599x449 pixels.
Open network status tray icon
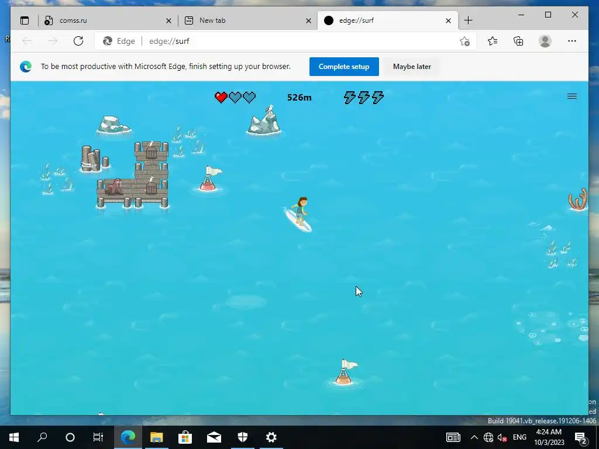488,437
